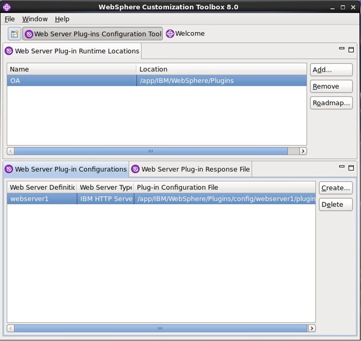361x341 pixels.
Task: Click Create... to add a configuration
Action: coord(335,188)
